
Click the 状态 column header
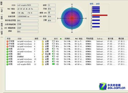coord(9,39)
